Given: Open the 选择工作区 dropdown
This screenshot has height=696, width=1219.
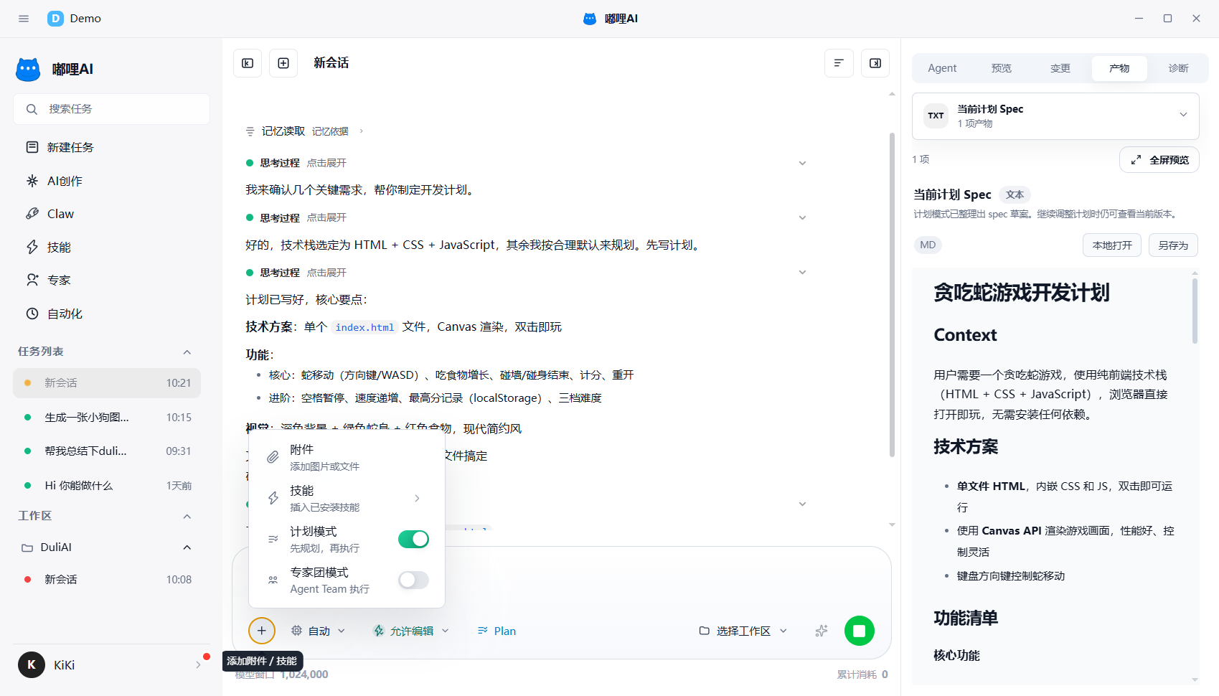Looking at the screenshot, I should tap(743, 631).
